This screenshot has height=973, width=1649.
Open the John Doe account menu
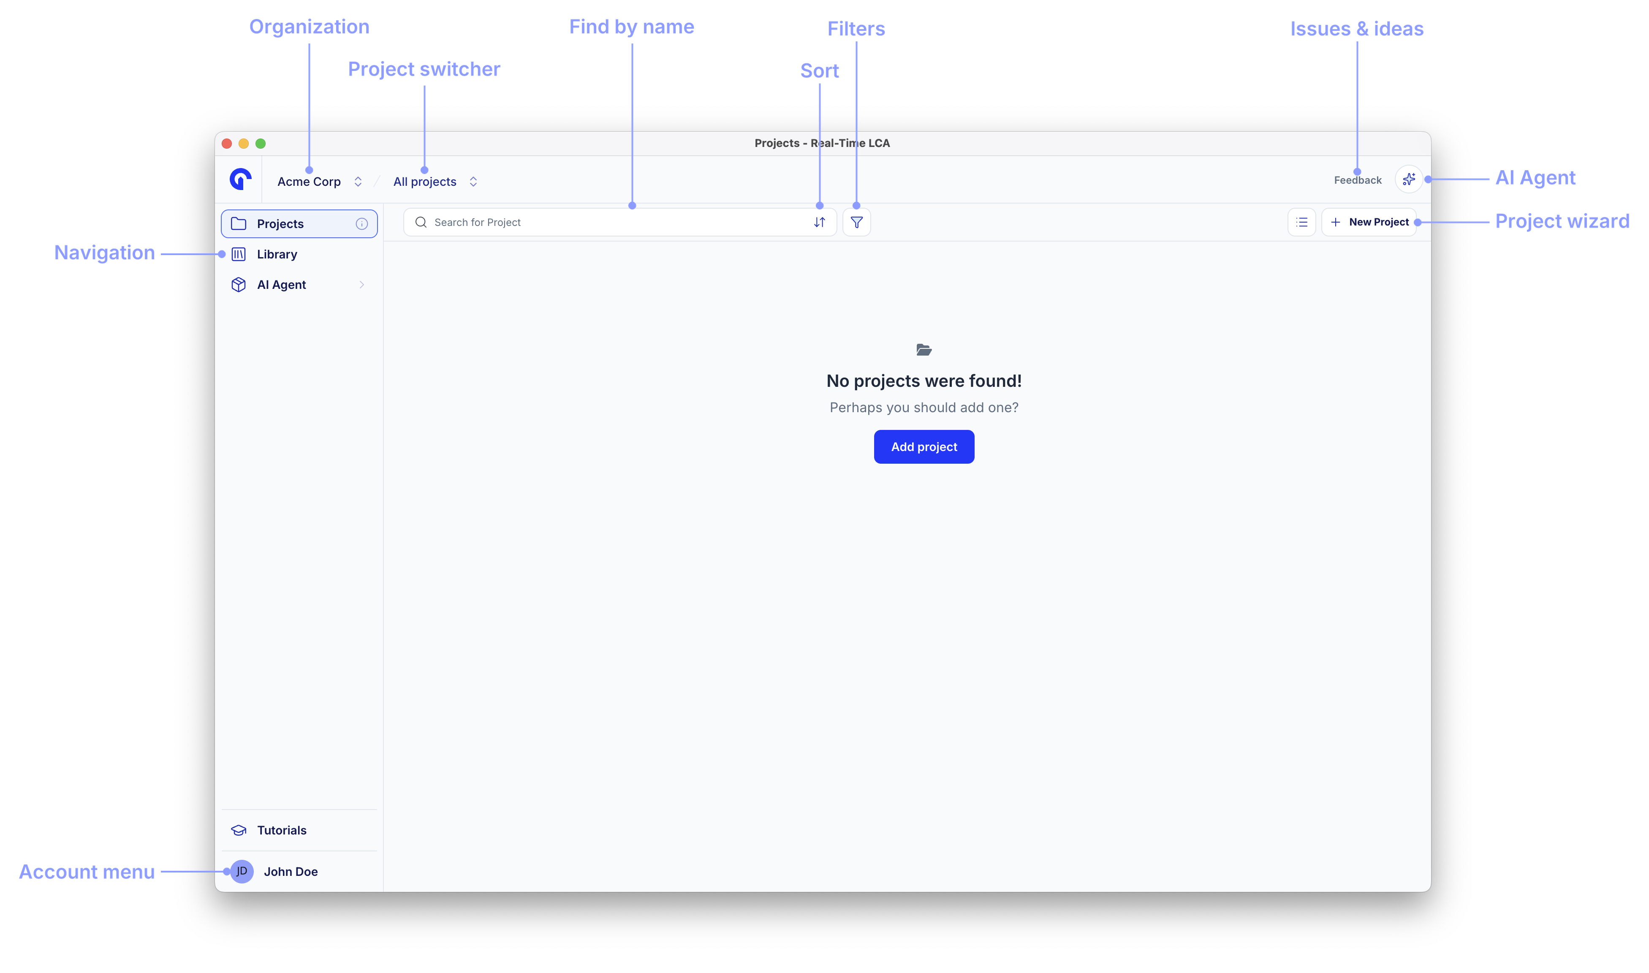click(299, 871)
